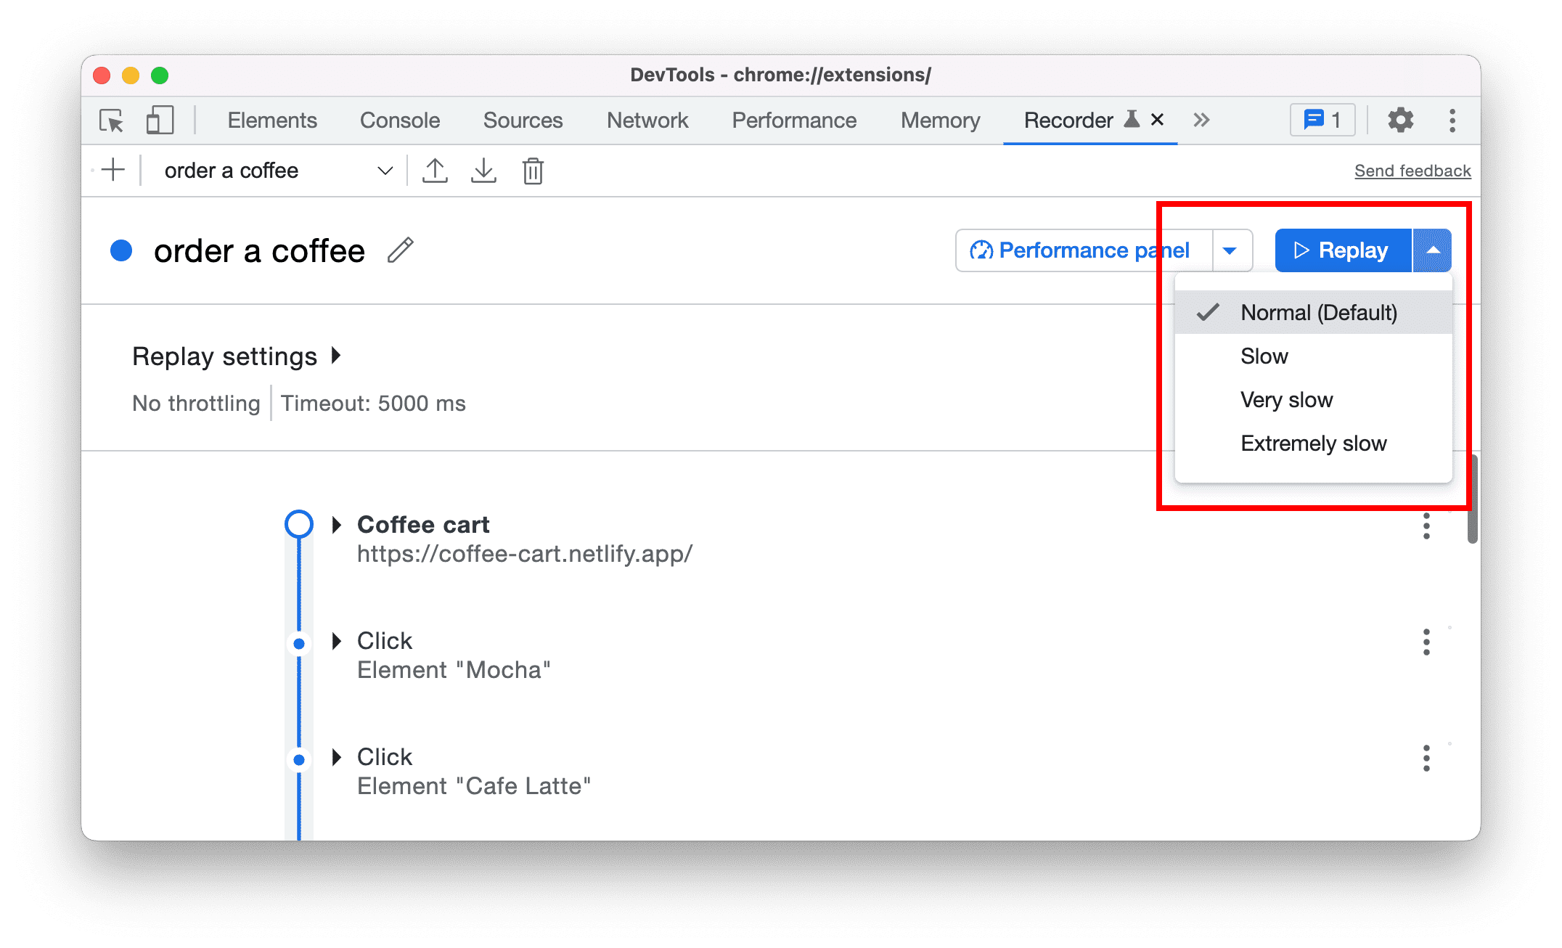Select Slow replay speed option
The image size is (1562, 948).
tap(1265, 357)
